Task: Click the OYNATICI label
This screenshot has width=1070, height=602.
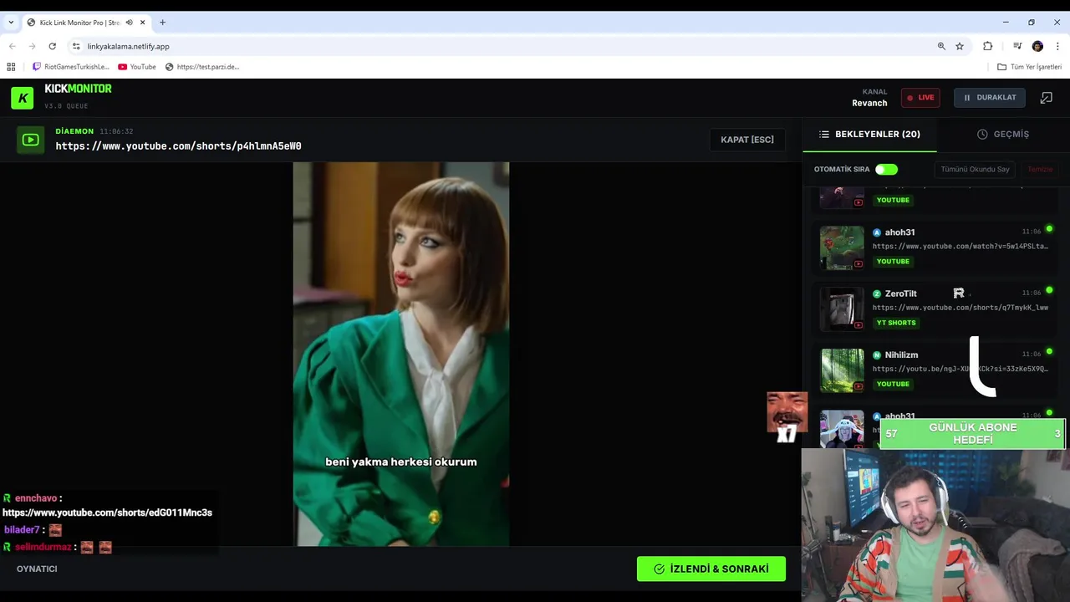Action: (x=37, y=569)
